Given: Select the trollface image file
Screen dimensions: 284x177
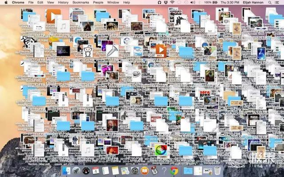Looking at the screenshot, I should [x=136, y=75].
